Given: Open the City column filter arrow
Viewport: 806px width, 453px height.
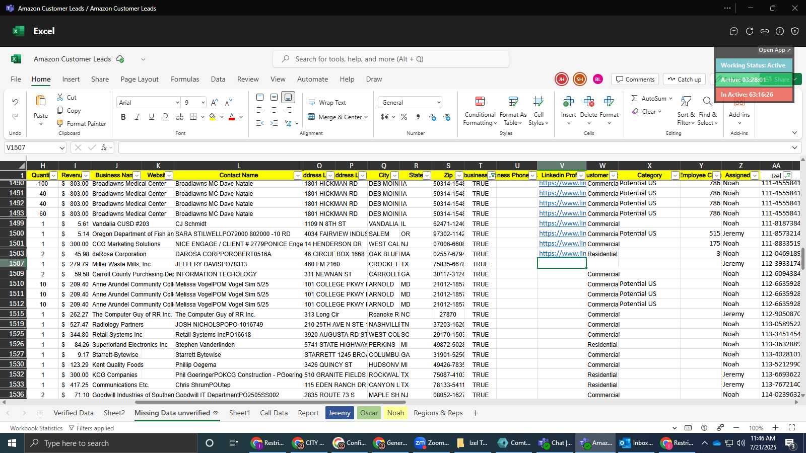Looking at the screenshot, I should 394,175.
